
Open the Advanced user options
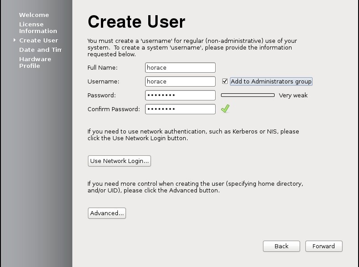point(107,213)
